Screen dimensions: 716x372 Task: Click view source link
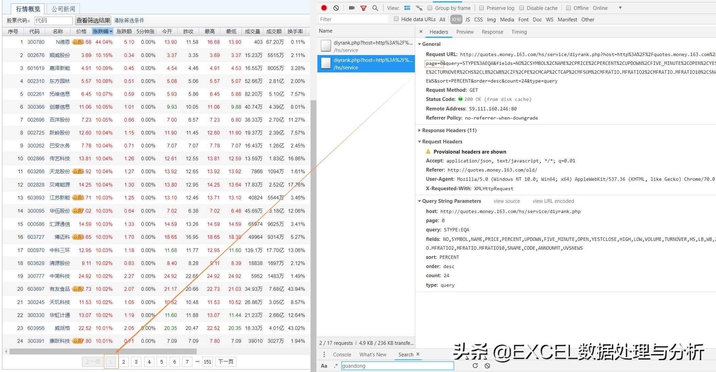coord(507,201)
